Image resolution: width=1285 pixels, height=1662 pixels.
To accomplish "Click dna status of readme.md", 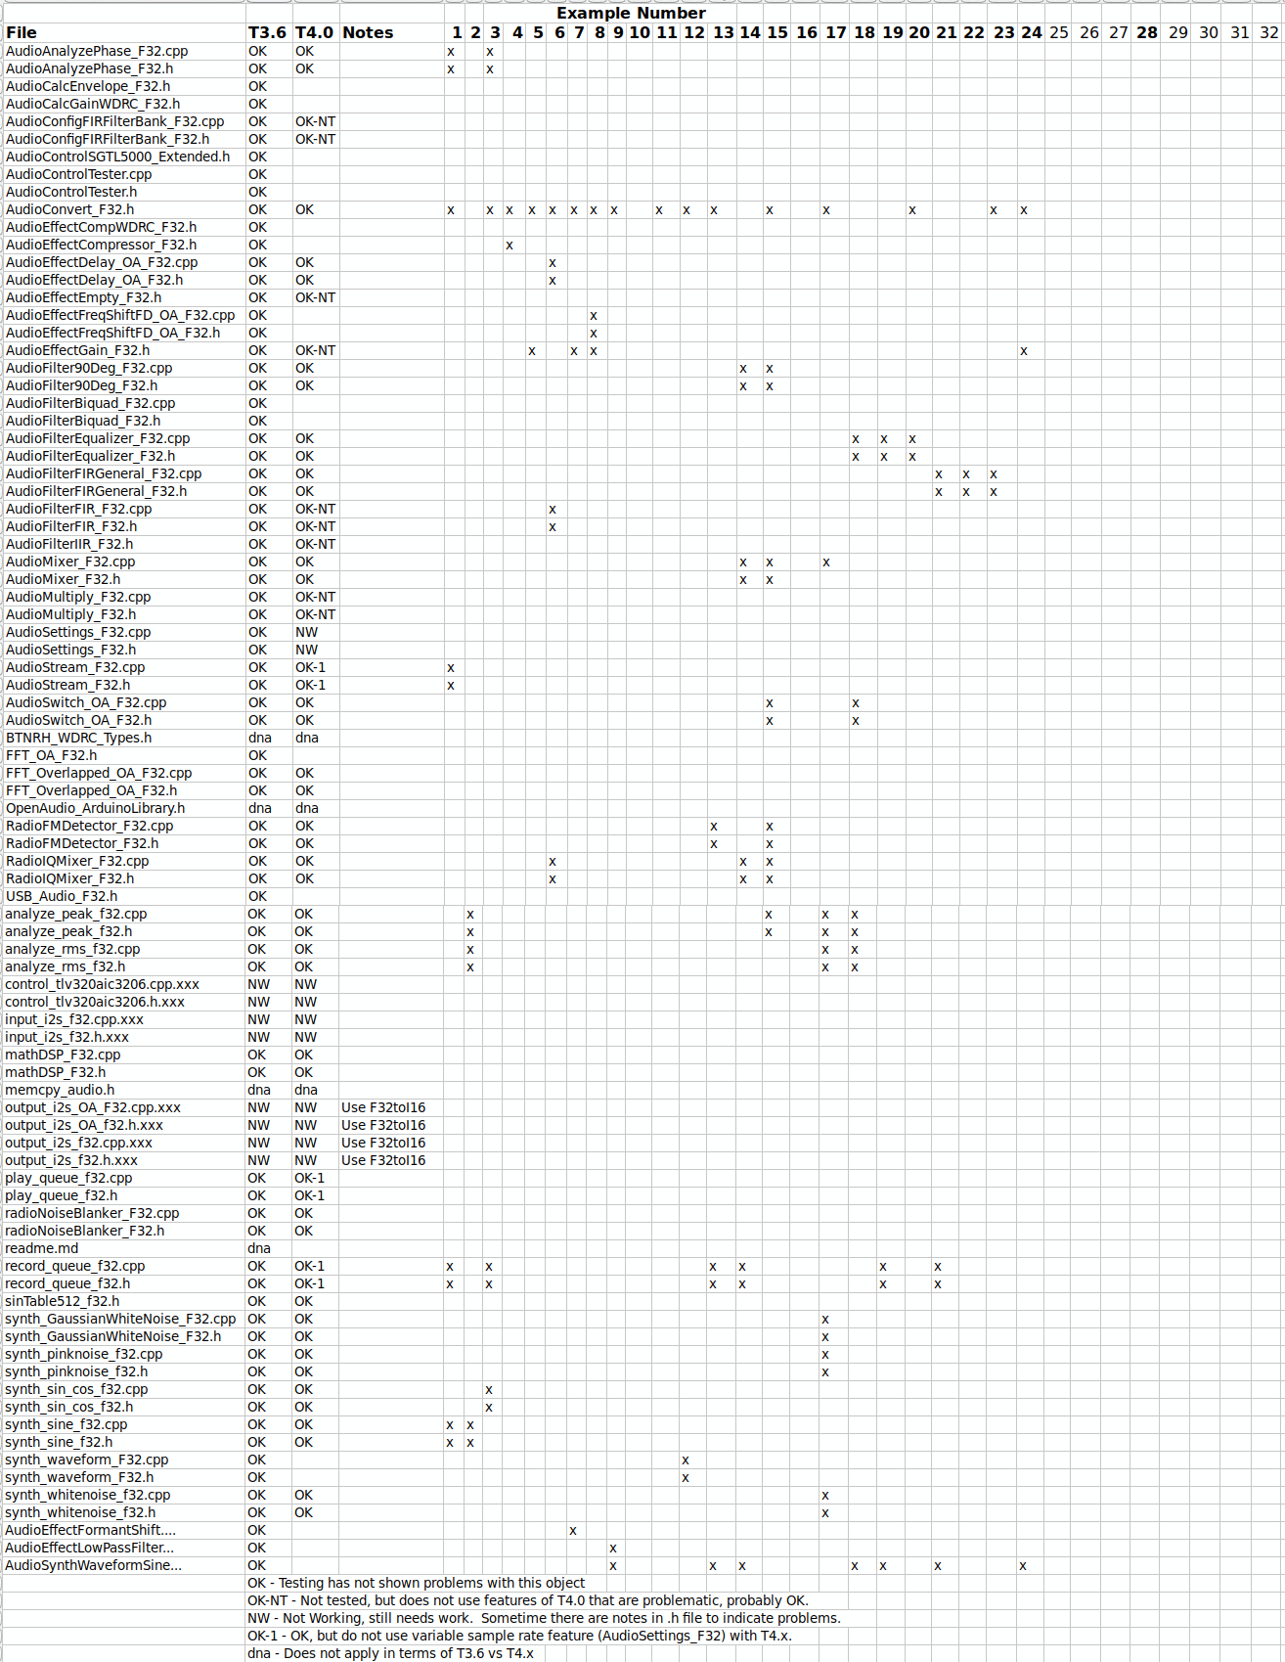I will (268, 1248).
